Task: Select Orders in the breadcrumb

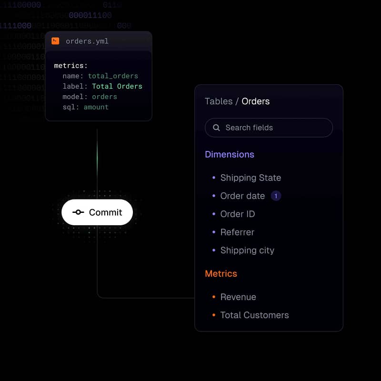Action: pyautogui.click(x=255, y=101)
